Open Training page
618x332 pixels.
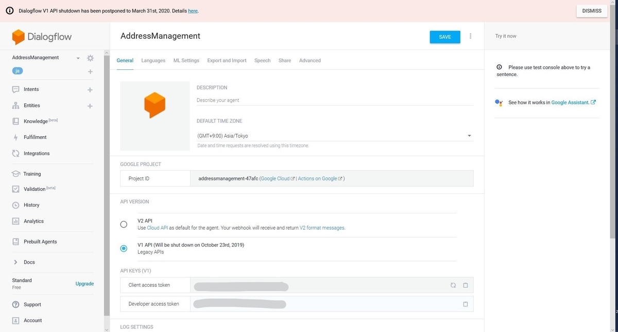pyautogui.click(x=32, y=174)
